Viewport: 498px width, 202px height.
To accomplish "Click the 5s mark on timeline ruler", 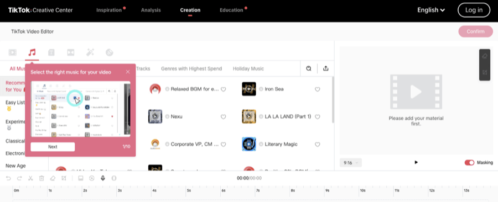I will pos(189,191).
